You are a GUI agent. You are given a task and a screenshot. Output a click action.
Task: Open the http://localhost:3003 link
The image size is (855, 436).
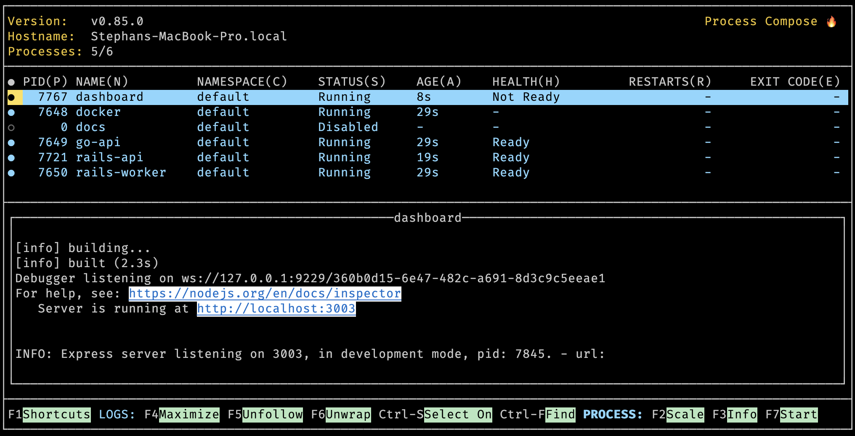[276, 309]
